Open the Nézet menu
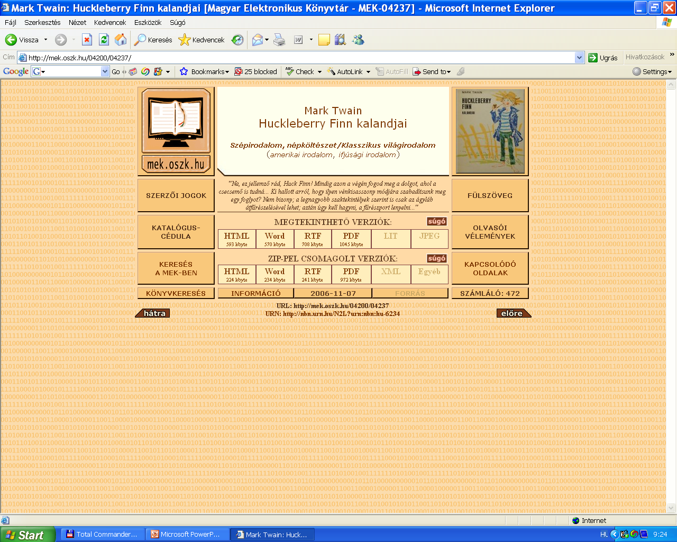The height and width of the screenshot is (542, 677). click(x=77, y=22)
